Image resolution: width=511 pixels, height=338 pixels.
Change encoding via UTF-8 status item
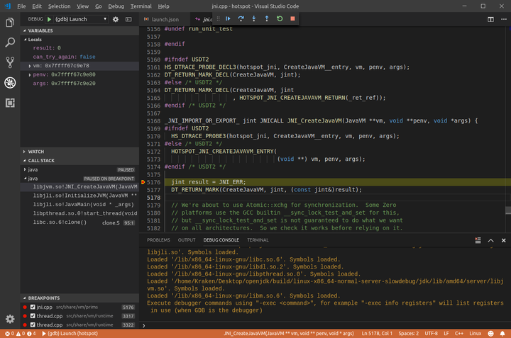pos(432,334)
